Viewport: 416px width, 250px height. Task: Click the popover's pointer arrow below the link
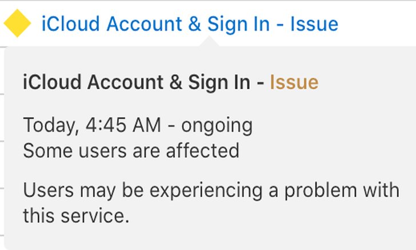tap(209, 41)
